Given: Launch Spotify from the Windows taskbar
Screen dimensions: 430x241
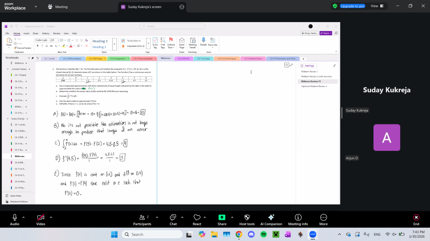Looking at the screenshot, I should tap(263, 234).
